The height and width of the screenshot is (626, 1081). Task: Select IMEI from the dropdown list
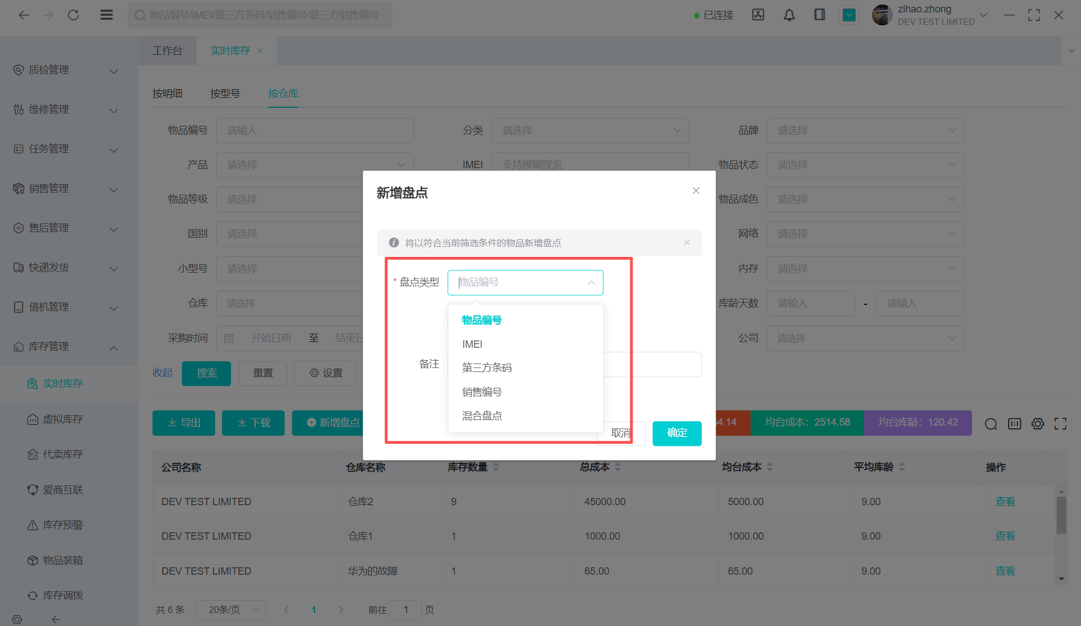[x=472, y=344]
